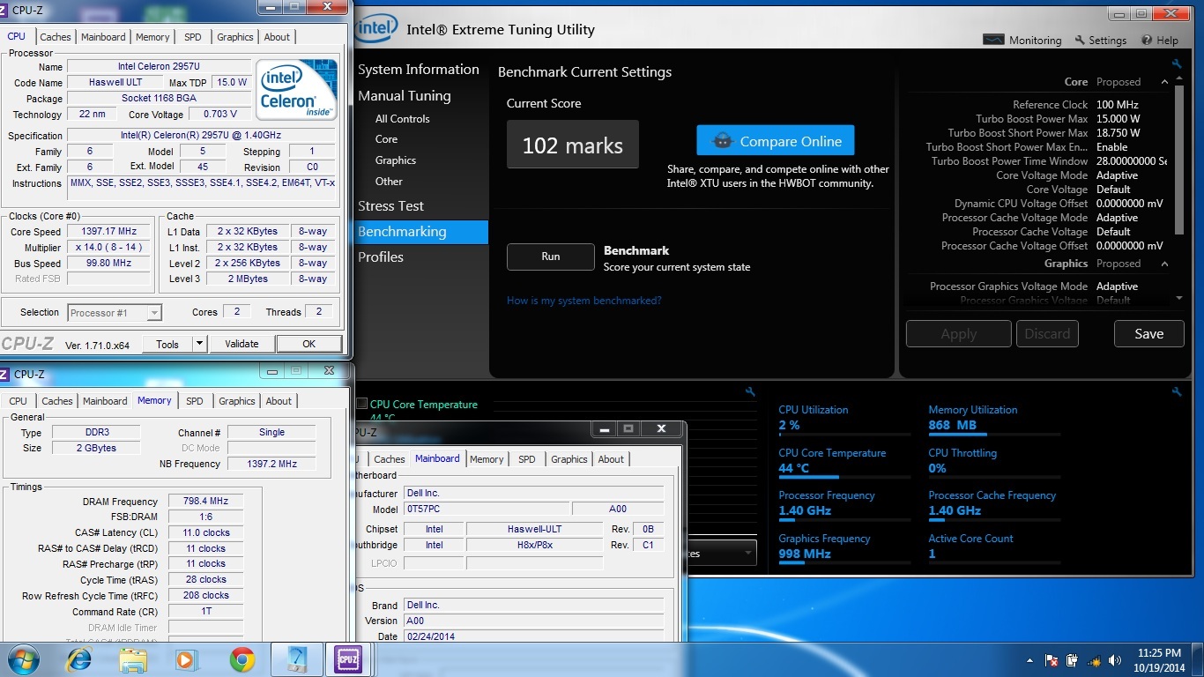Open 'How is my system benchmarked?' link
Image resolution: width=1204 pixels, height=677 pixels.
[584, 301]
